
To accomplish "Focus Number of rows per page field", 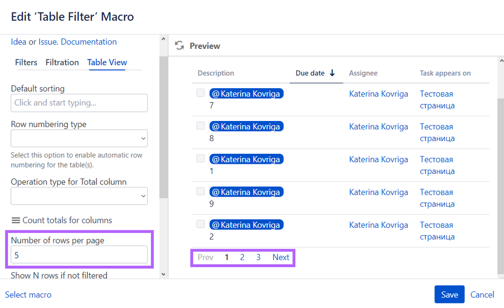I will point(79,255).
